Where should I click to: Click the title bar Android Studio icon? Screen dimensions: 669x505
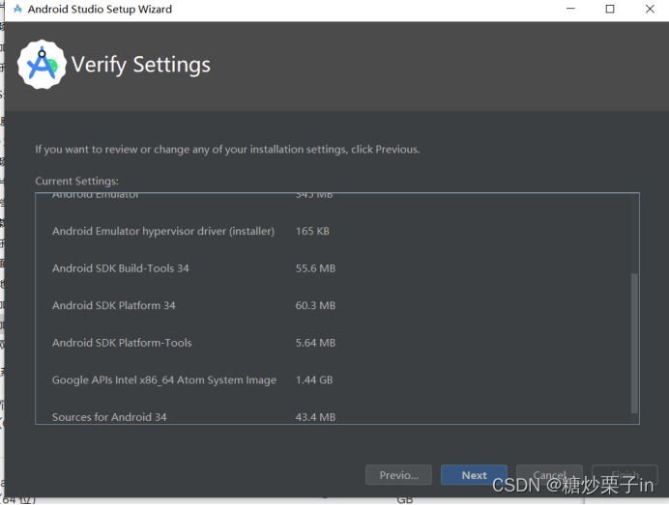17,9
